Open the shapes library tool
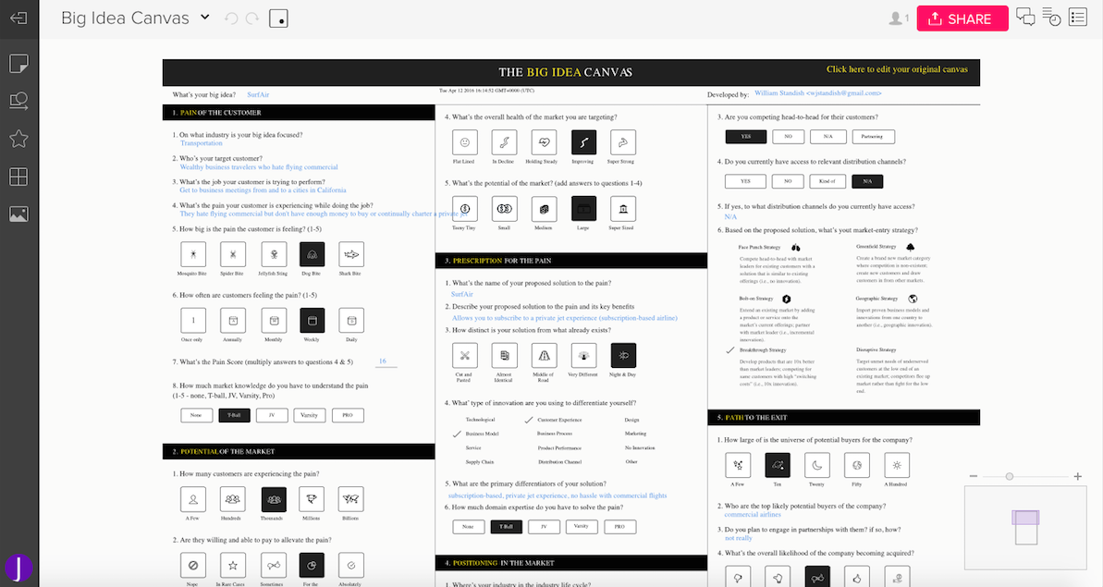This screenshot has width=1103, height=587. point(18,101)
